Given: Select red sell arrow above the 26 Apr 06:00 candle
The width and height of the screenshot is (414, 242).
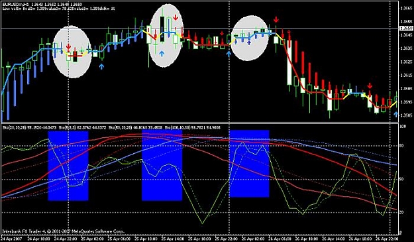Looking at the screenshot, I should (276, 19).
